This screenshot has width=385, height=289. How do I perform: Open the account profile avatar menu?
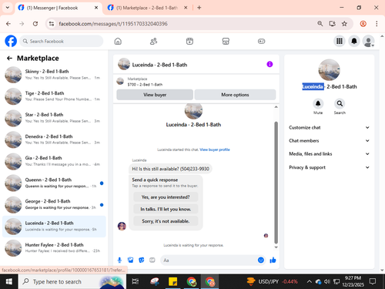[369, 41]
